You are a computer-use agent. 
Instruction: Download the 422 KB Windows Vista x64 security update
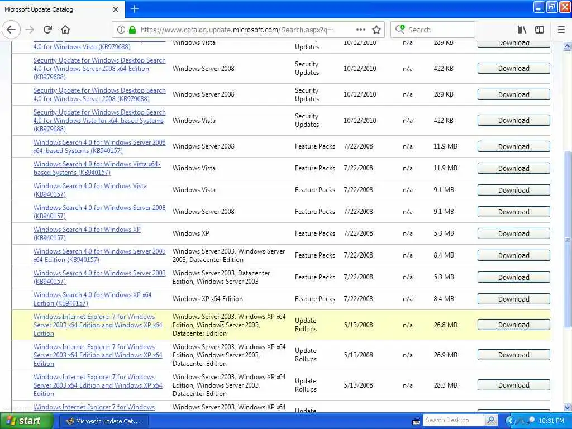(514, 121)
